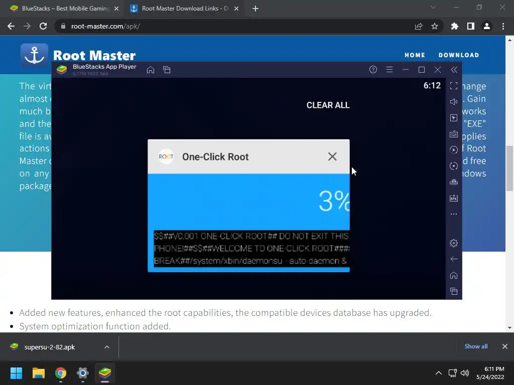This screenshot has height=385, width=514.
Task: Expand options for supersu-2-82.apk download
Action: tap(107, 347)
